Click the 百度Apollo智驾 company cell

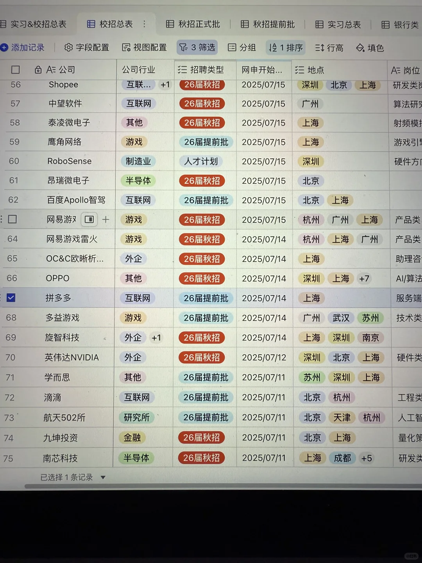click(x=76, y=200)
